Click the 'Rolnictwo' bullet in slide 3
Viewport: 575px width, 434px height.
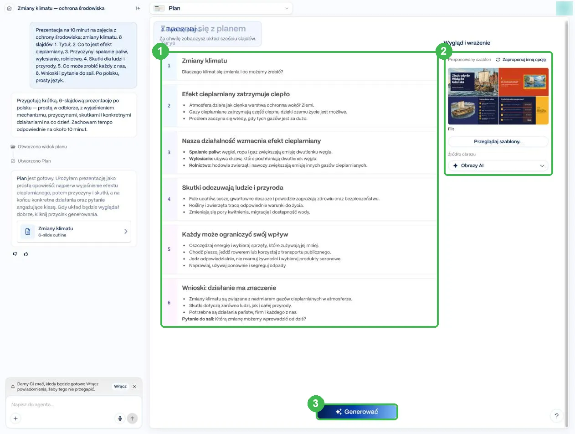pyautogui.click(x=278, y=165)
